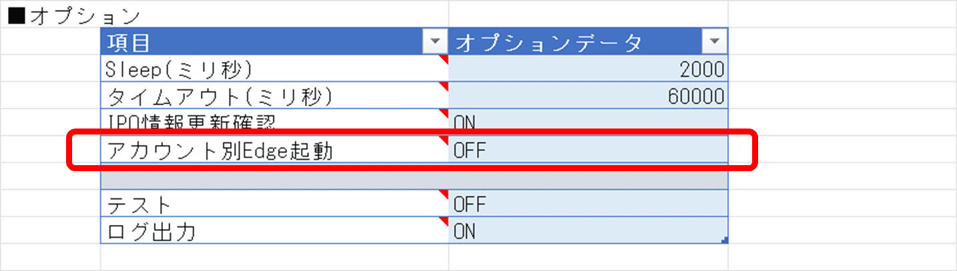Click the red comment indicator on テスト cell
Image resolution: width=957 pixels, height=271 pixels.
click(445, 194)
